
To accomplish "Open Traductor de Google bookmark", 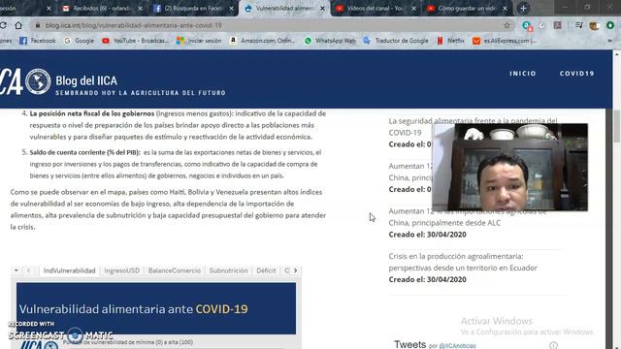I will click(x=396, y=41).
